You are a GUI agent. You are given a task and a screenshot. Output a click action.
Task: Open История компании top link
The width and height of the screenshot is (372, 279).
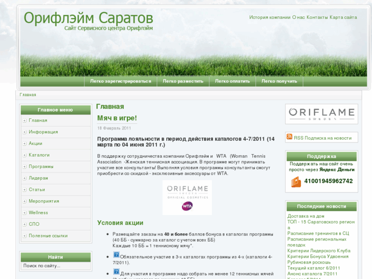(x=270, y=17)
